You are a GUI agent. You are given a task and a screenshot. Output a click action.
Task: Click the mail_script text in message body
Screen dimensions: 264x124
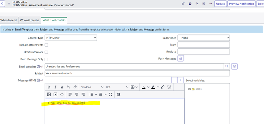pos(66,103)
